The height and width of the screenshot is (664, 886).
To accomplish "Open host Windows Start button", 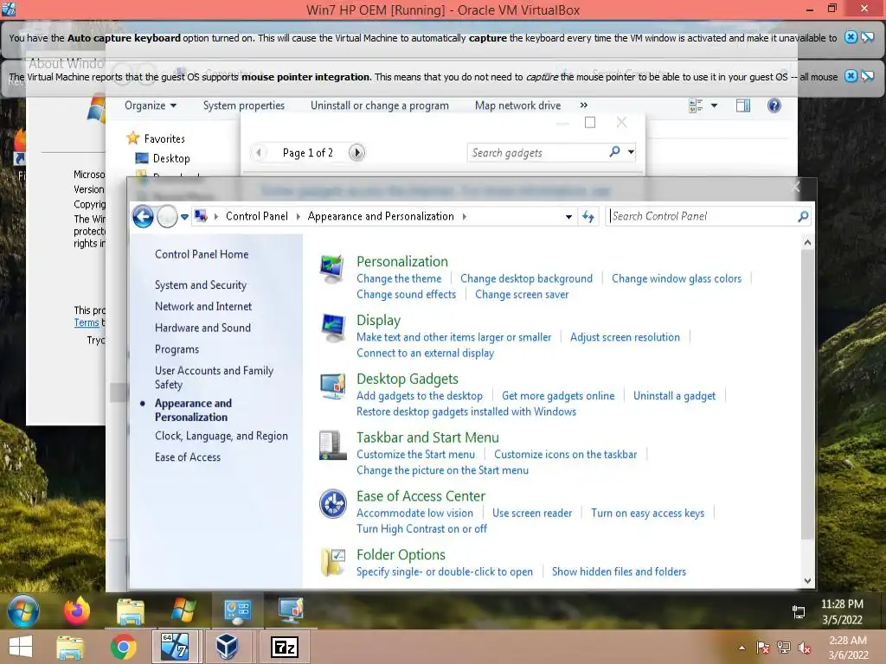I will 21,647.
